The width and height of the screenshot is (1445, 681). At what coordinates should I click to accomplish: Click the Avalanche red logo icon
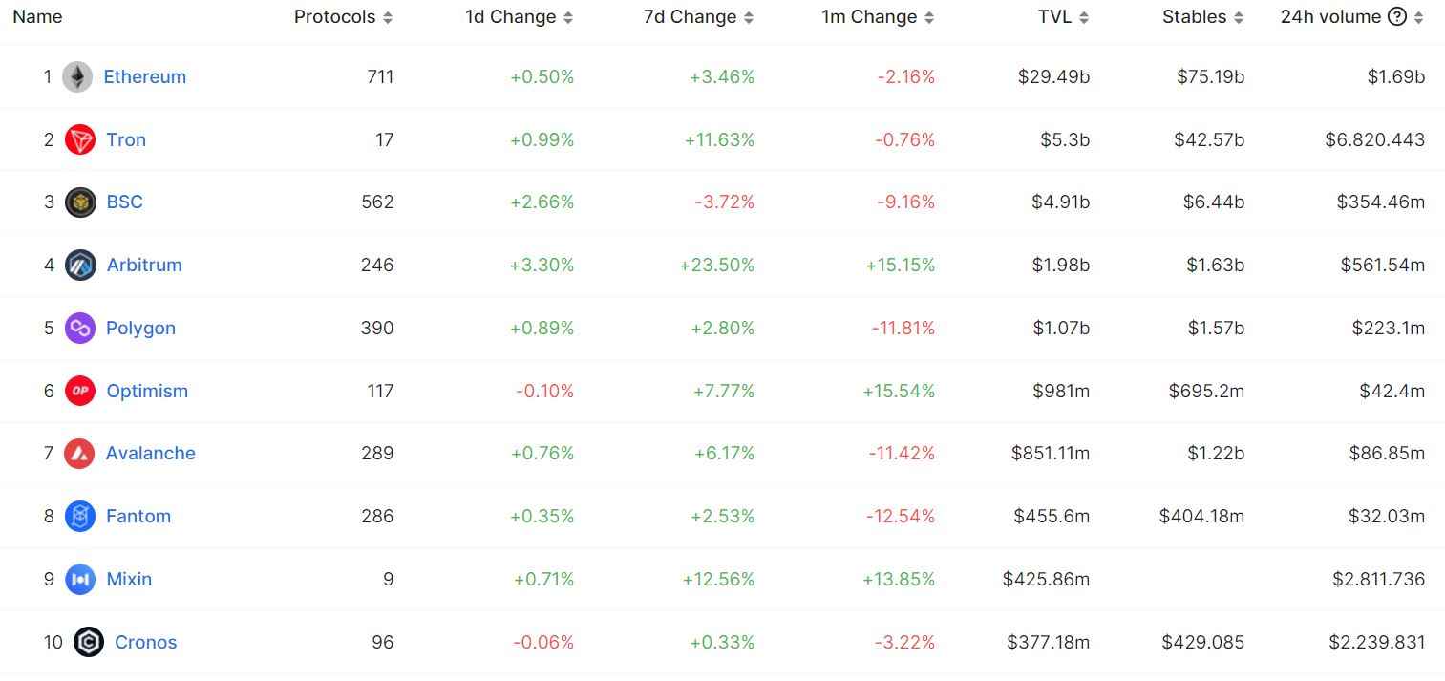[79, 453]
